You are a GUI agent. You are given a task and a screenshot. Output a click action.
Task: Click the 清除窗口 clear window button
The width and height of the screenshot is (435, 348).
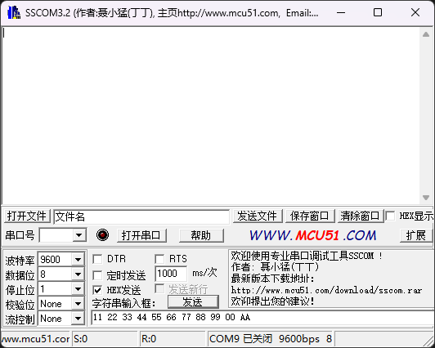(x=360, y=216)
